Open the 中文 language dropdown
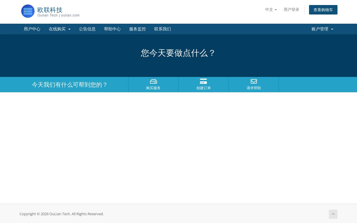Viewport: 357px width, 223px height. 271,9
